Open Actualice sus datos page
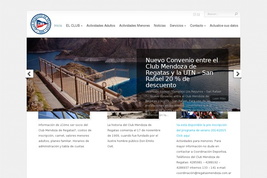The width and height of the screenshot is (267, 178). tap(224, 25)
